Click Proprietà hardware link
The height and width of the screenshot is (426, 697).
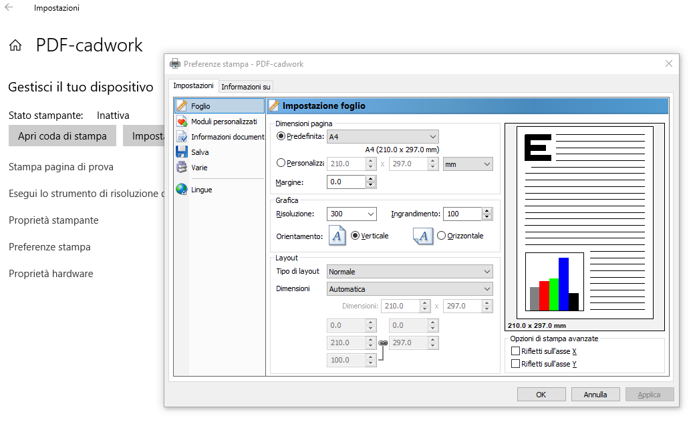pos(51,273)
